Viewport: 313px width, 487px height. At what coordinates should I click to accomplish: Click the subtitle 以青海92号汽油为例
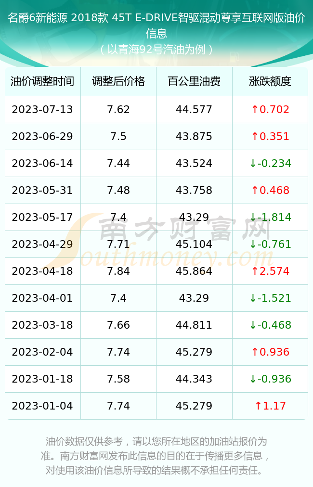(x=156, y=50)
